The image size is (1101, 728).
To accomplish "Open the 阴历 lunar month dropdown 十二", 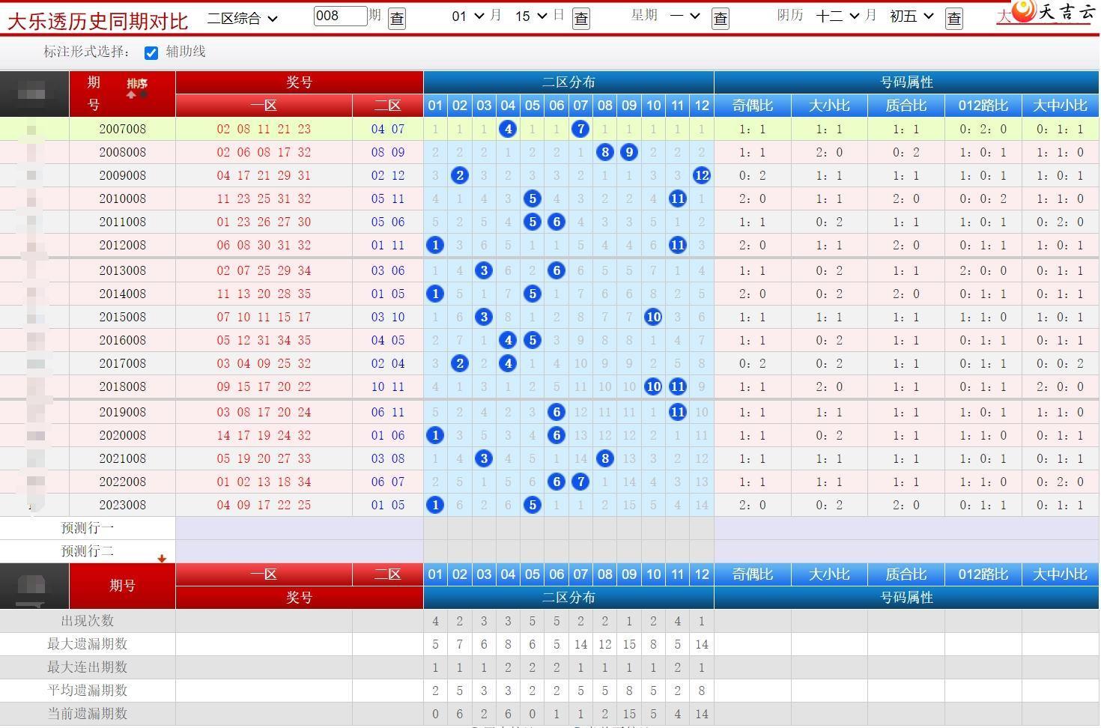I will [838, 16].
